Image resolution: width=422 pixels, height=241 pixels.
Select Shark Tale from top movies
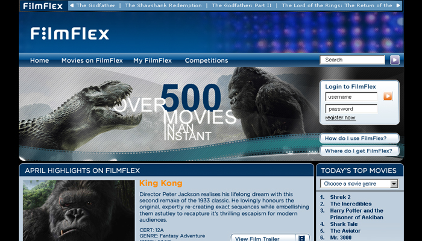(344, 224)
